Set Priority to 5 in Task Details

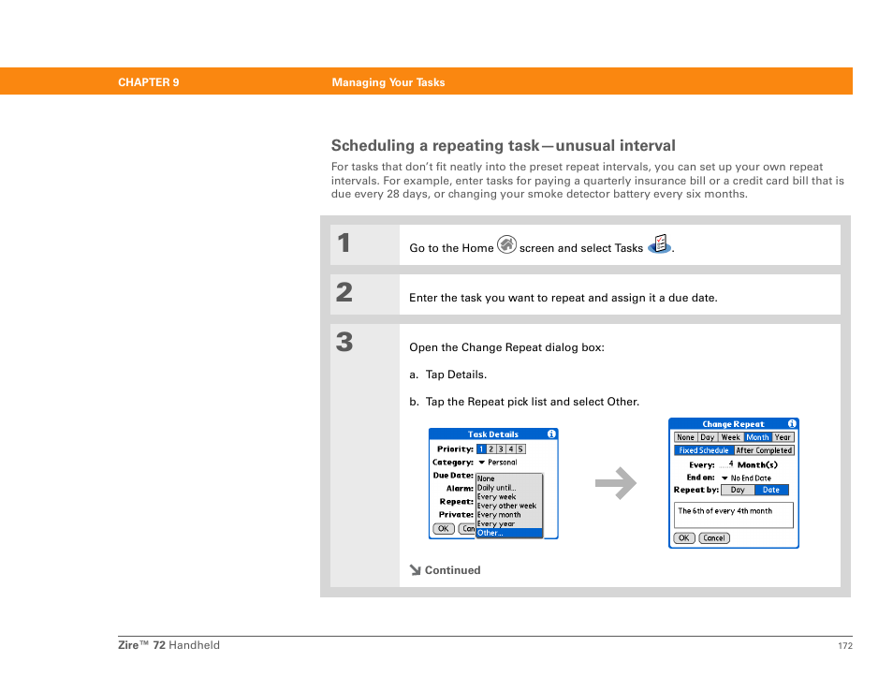[x=520, y=448]
